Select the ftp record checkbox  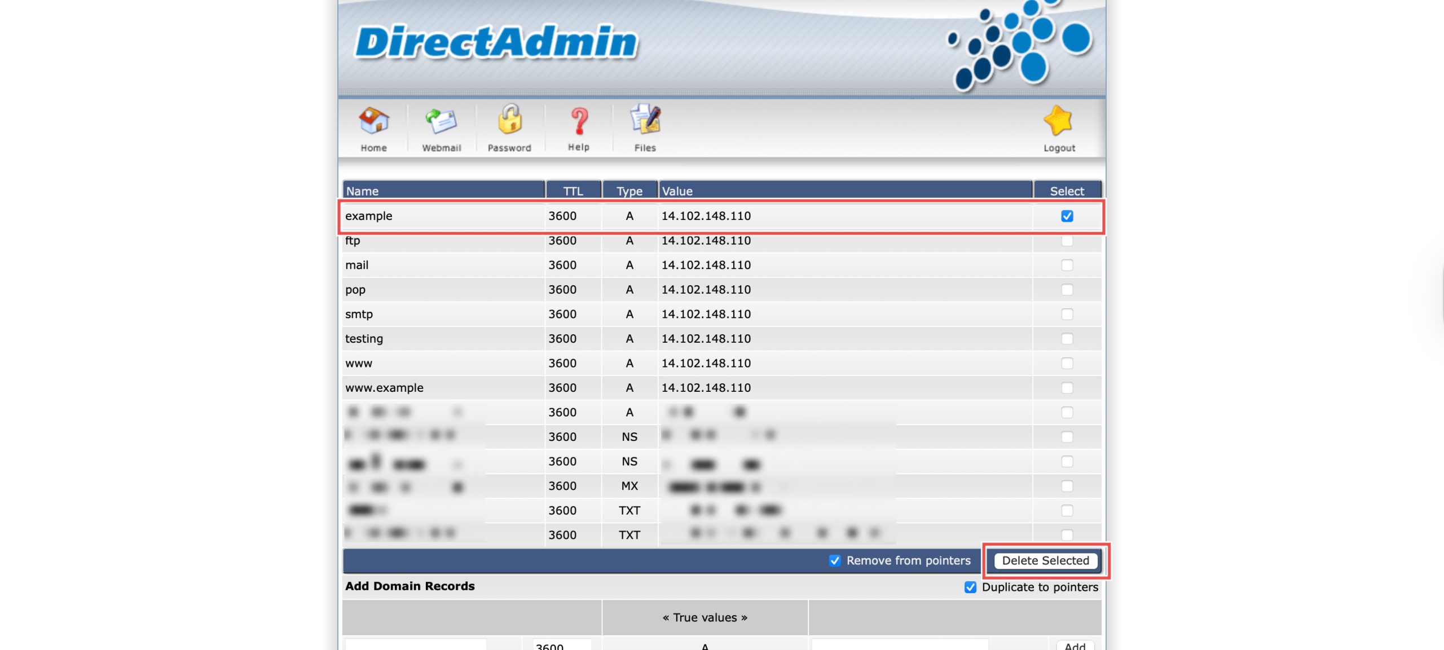[x=1067, y=241]
